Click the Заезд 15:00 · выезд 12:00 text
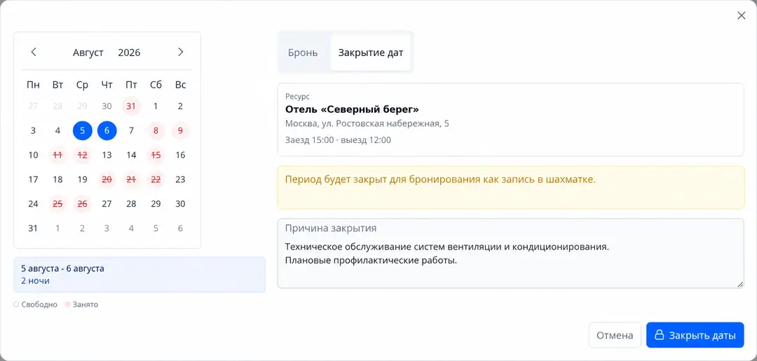 click(x=338, y=140)
